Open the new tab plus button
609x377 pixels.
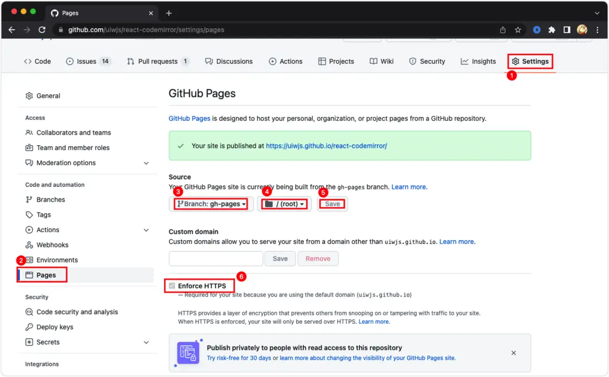tap(169, 13)
